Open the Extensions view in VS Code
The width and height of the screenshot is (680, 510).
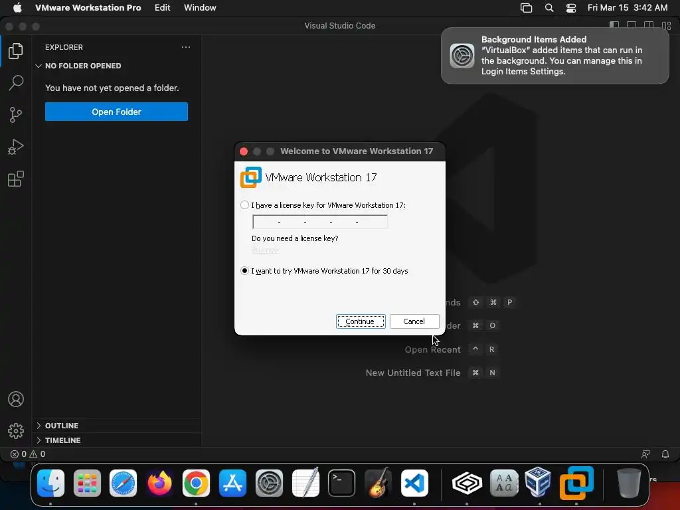(x=16, y=179)
